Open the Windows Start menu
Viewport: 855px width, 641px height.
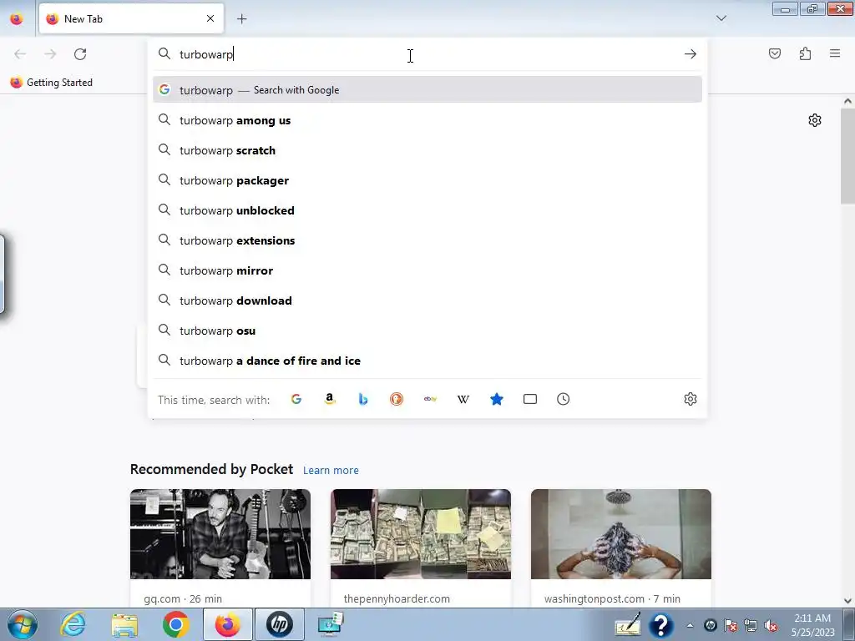tap(22, 624)
